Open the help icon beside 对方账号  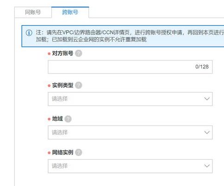click(x=78, y=53)
